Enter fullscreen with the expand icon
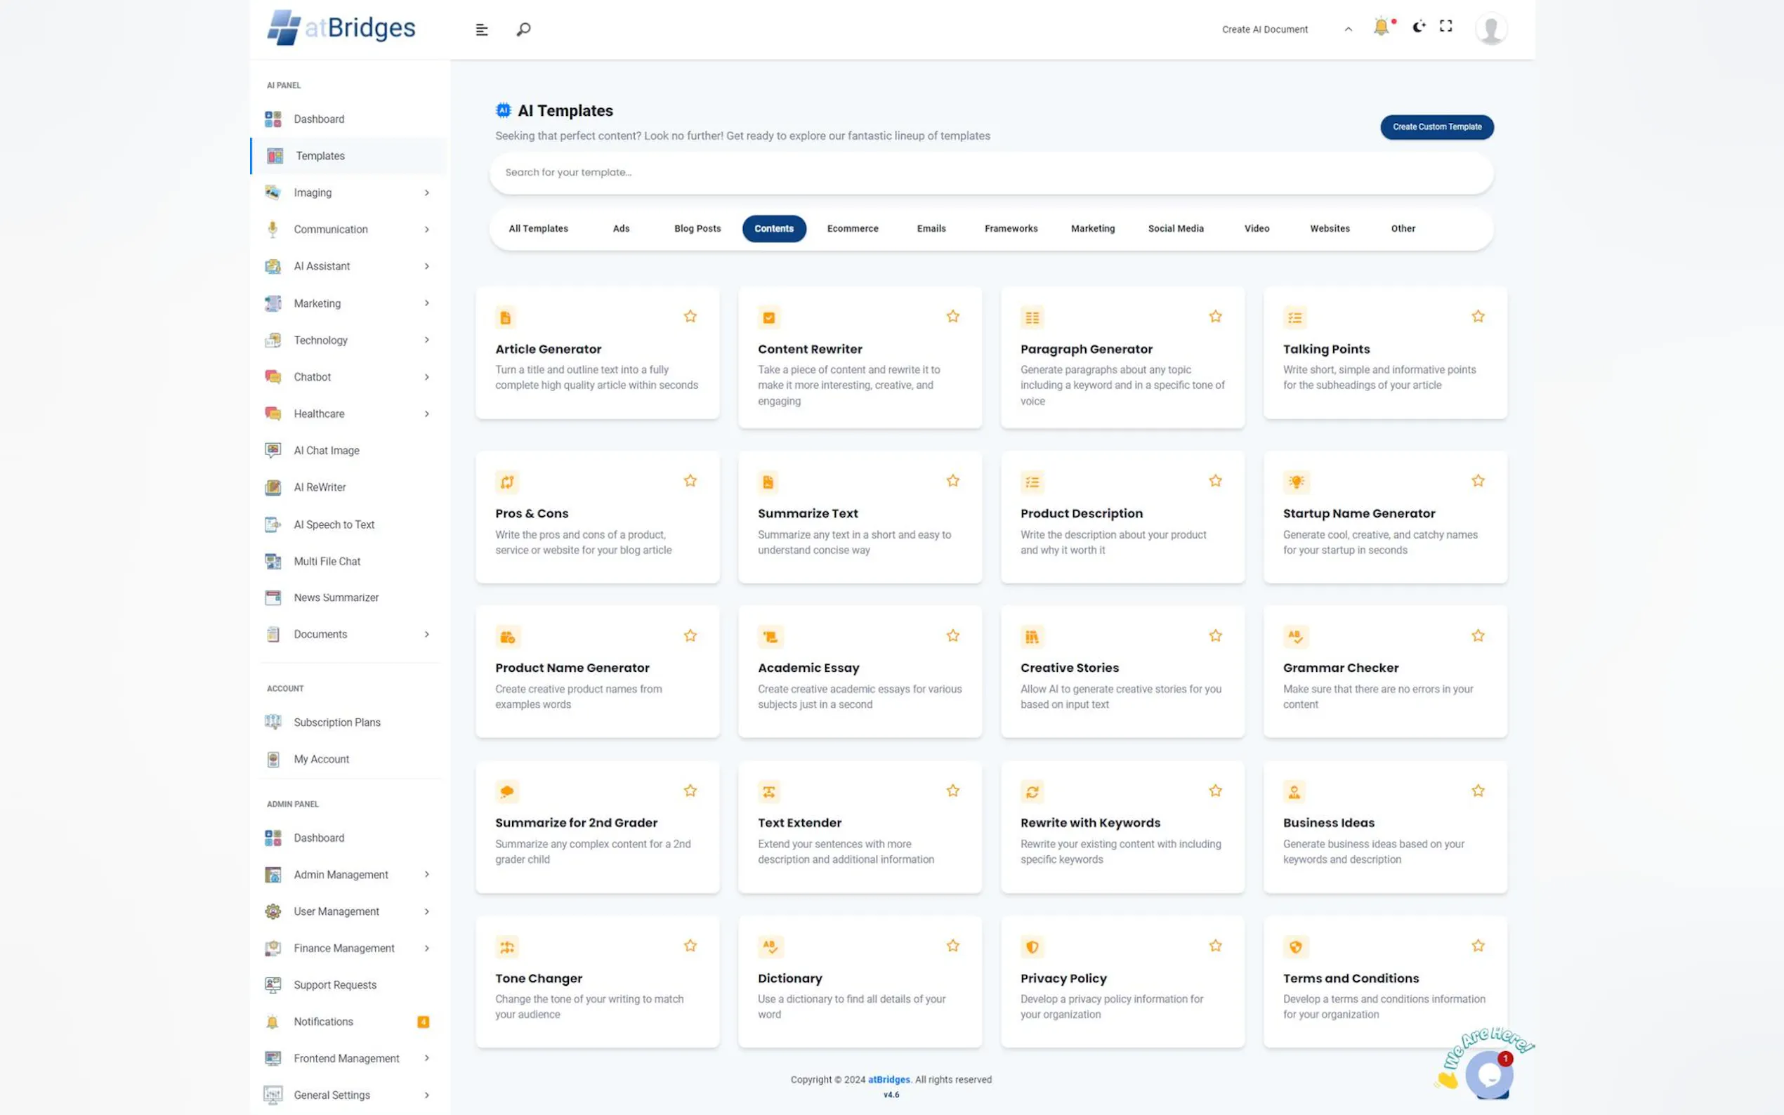This screenshot has height=1115, width=1784. [1445, 27]
